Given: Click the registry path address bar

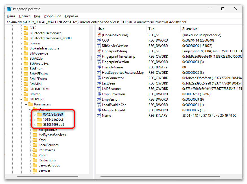Looking at the screenshot, I should [124, 22].
